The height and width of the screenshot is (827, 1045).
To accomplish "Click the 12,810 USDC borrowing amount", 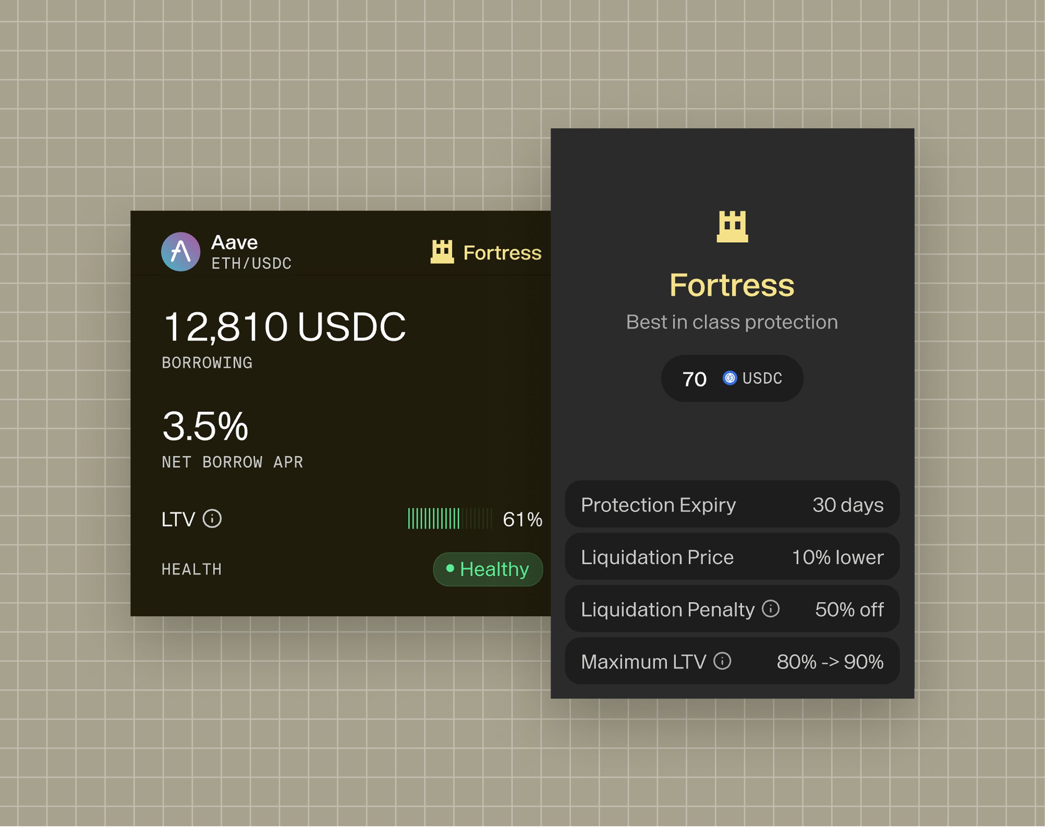I will tap(284, 327).
